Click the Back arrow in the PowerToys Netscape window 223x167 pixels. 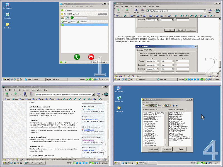(7, 94)
